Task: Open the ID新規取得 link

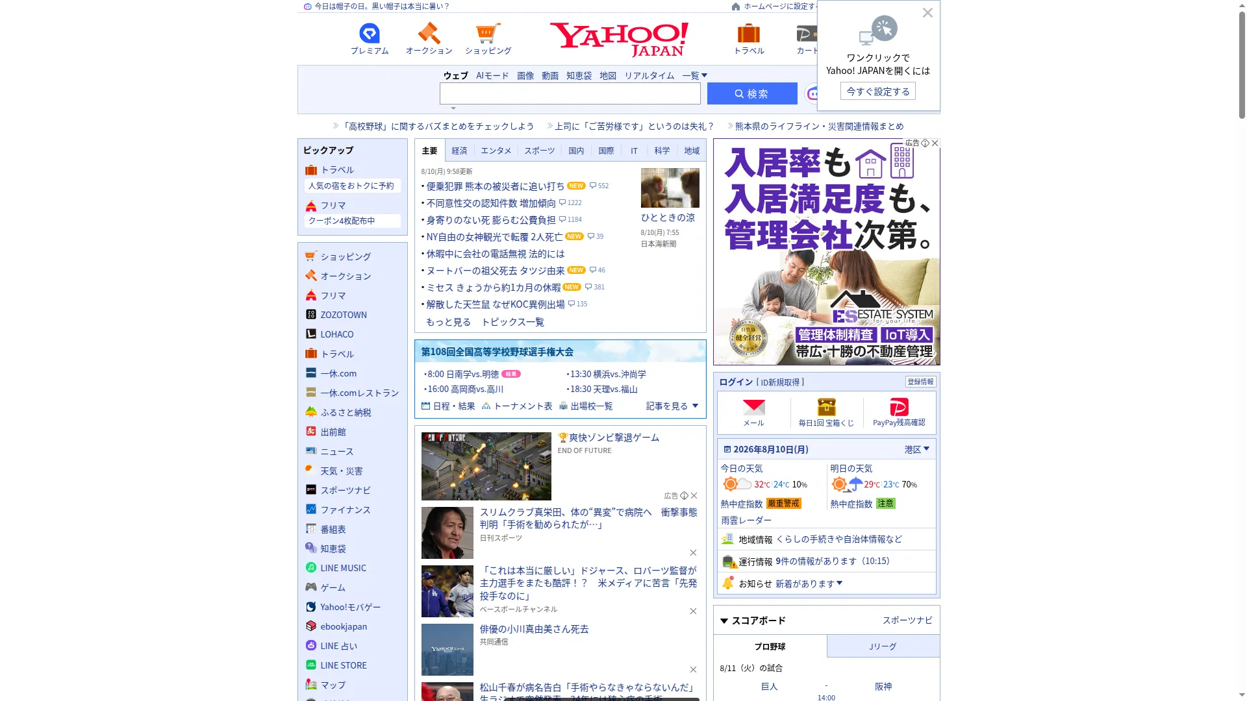Action: [780, 382]
